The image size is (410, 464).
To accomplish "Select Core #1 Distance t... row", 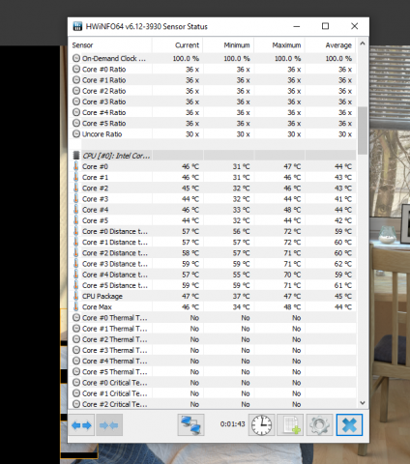I will [213, 242].
